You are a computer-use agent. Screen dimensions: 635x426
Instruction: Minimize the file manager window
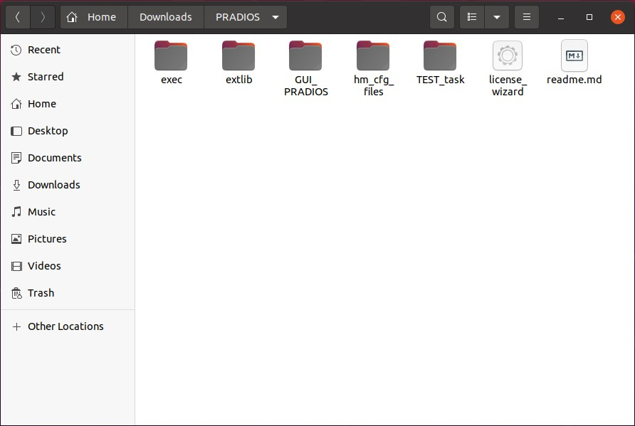click(561, 17)
